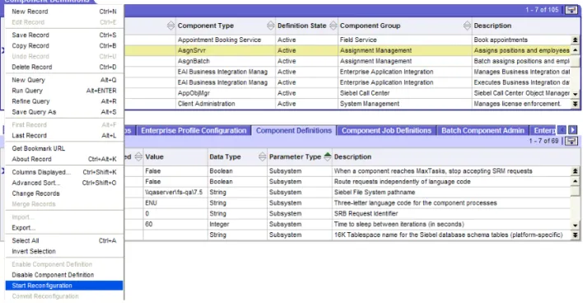583x303 pixels.
Task: Sort by Data Type column arrows
Action: pos(262,157)
